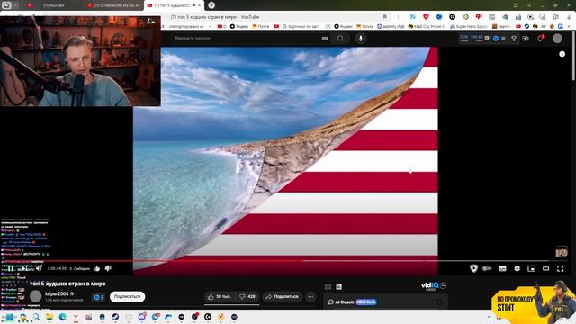Switch to miniplayer mode
This screenshot has width=576, height=324.
(531, 268)
